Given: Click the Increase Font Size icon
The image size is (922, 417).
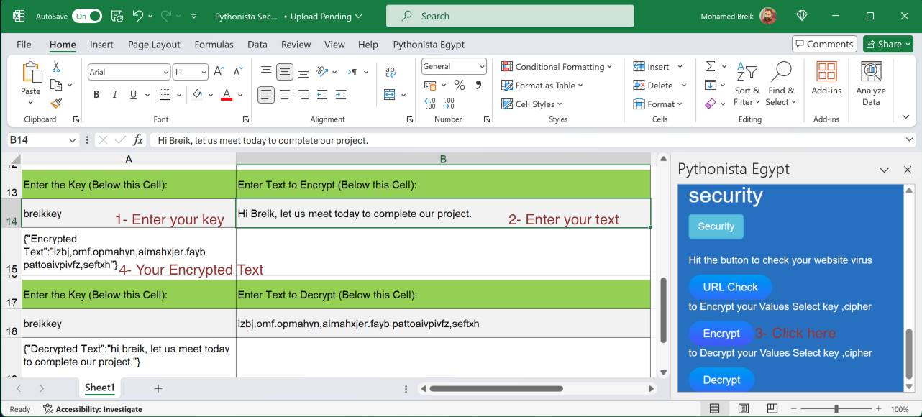Looking at the screenshot, I should pos(219,72).
